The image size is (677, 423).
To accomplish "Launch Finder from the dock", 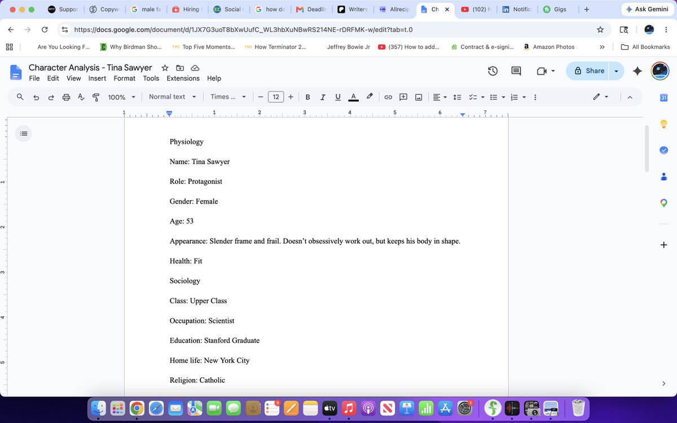I will [x=99, y=408].
